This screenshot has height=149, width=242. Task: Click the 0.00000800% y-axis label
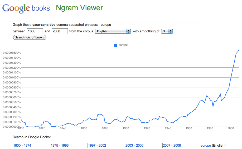pyautogui.click(x=12, y=87)
